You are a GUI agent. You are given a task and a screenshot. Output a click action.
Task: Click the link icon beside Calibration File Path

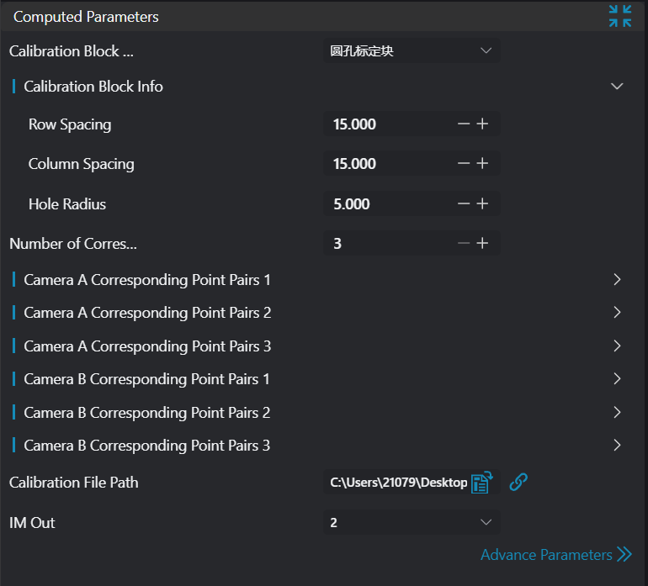[x=518, y=482]
